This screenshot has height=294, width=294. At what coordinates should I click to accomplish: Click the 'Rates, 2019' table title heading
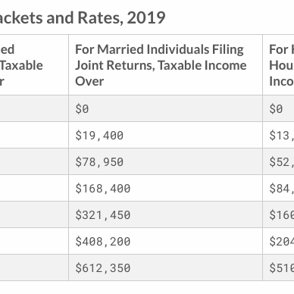(x=83, y=18)
